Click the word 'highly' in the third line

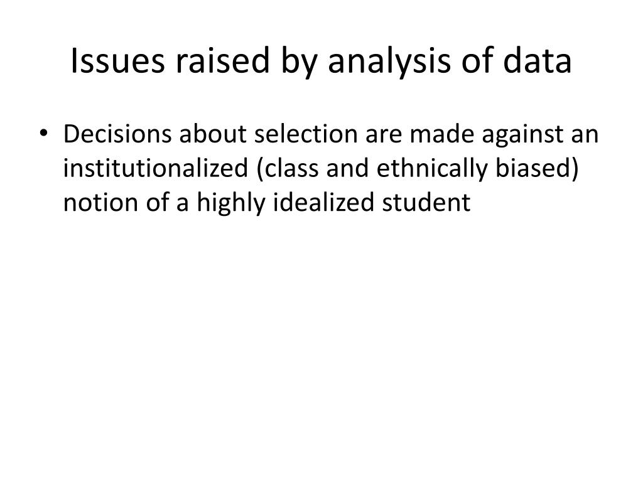231,204
